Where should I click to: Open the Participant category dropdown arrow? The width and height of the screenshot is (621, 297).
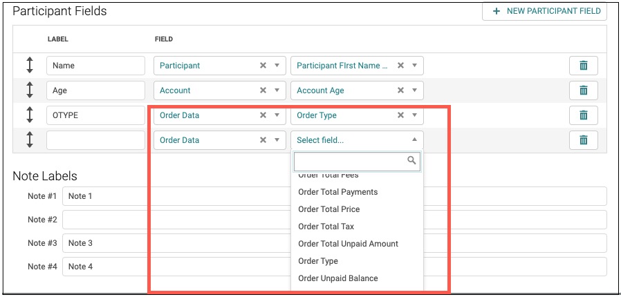click(277, 66)
